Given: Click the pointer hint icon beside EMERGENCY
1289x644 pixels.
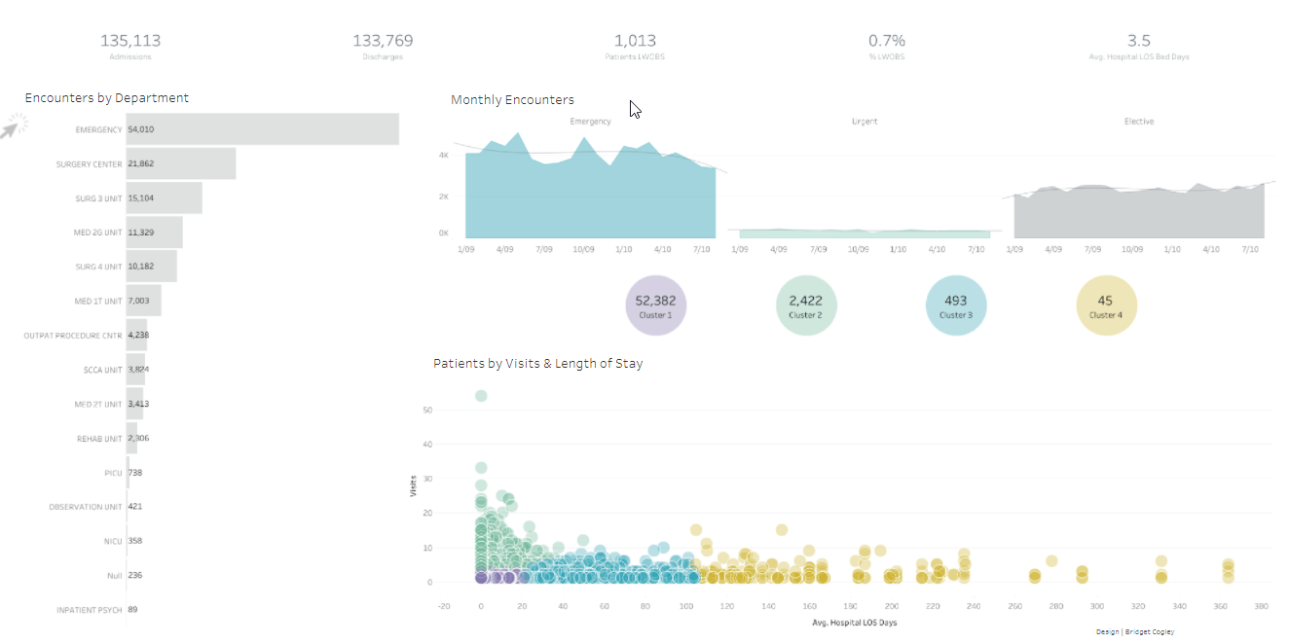Looking at the screenshot, I should coord(14,126).
